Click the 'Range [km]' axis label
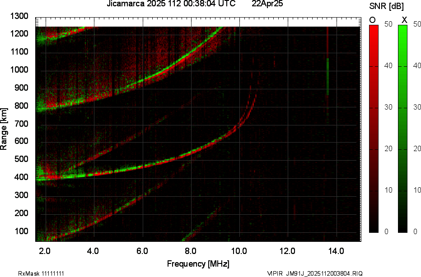This screenshot has width=421, height=277. (x=4, y=129)
